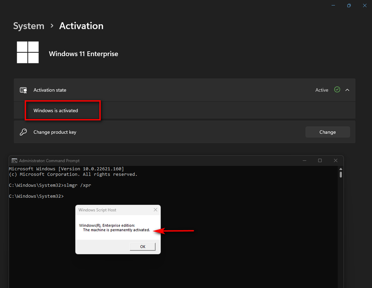Click the Microsoft Corporation copyright line
The height and width of the screenshot is (288, 372).
[73, 174]
